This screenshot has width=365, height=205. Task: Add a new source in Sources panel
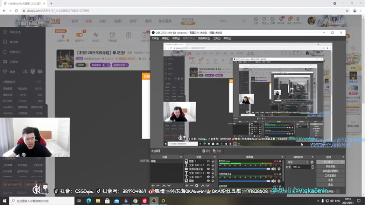coord(187,186)
